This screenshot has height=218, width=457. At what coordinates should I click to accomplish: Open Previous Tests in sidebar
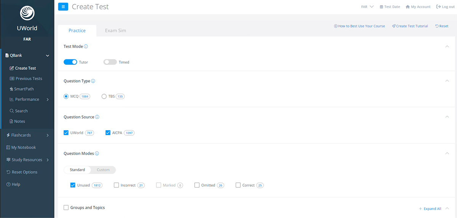click(x=29, y=79)
